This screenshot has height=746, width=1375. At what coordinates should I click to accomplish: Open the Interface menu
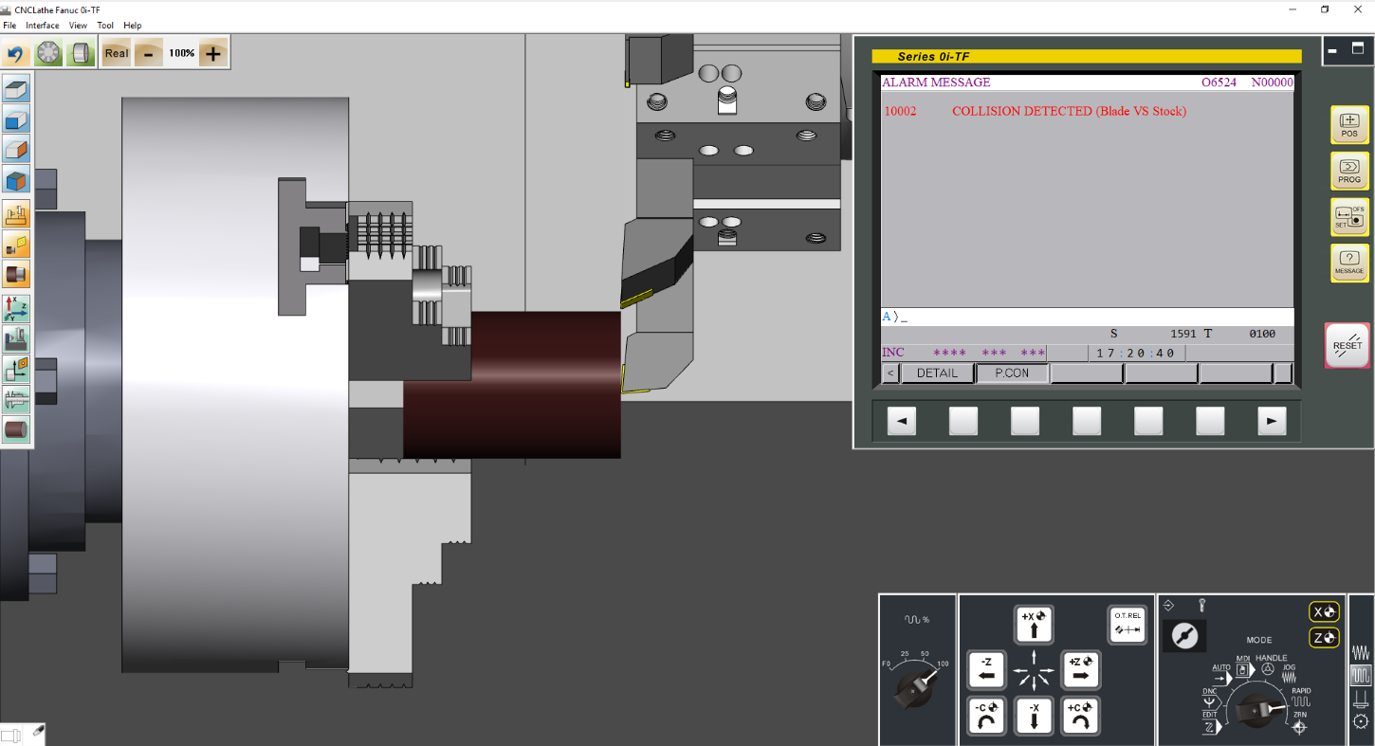pos(43,26)
